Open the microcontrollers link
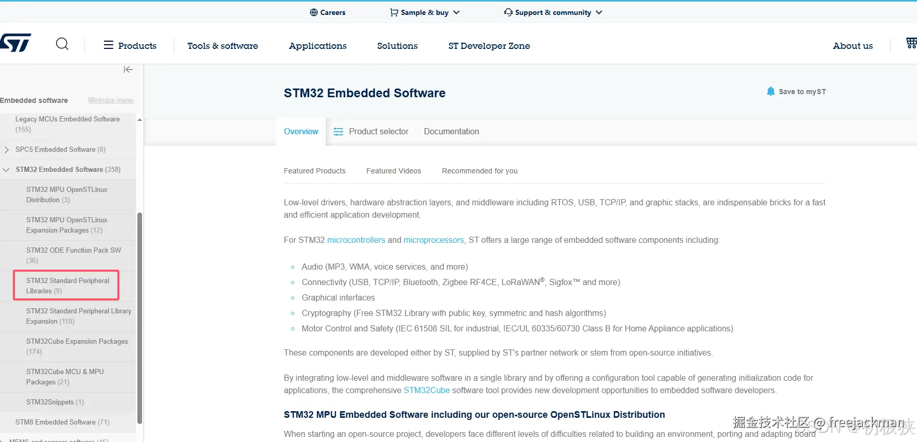Screen dimensions: 917x442 (x=356, y=240)
